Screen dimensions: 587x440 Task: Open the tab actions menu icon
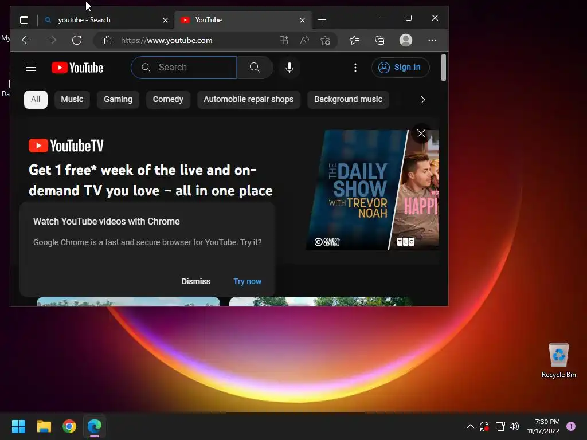(24, 20)
